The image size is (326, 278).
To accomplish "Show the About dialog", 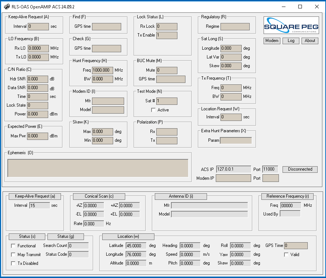I will (310, 41).
